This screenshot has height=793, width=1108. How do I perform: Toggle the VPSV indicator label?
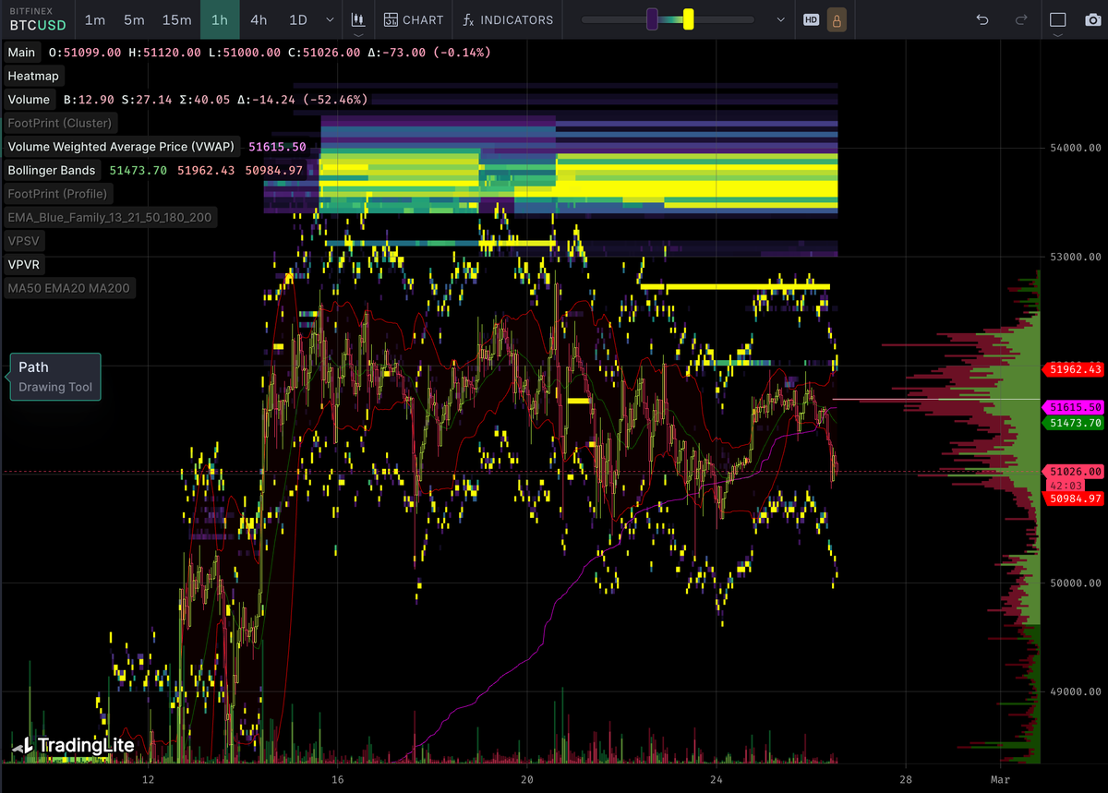[23, 241]
